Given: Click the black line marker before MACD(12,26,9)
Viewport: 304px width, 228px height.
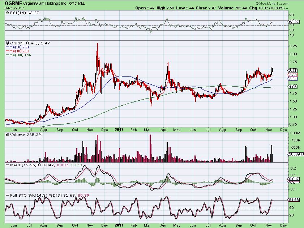Looking at the screenshot, I should pos(8,165).
